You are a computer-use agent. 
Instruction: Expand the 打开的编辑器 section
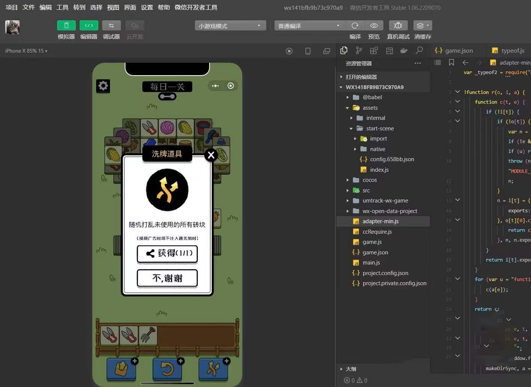(x=383, y=77)
